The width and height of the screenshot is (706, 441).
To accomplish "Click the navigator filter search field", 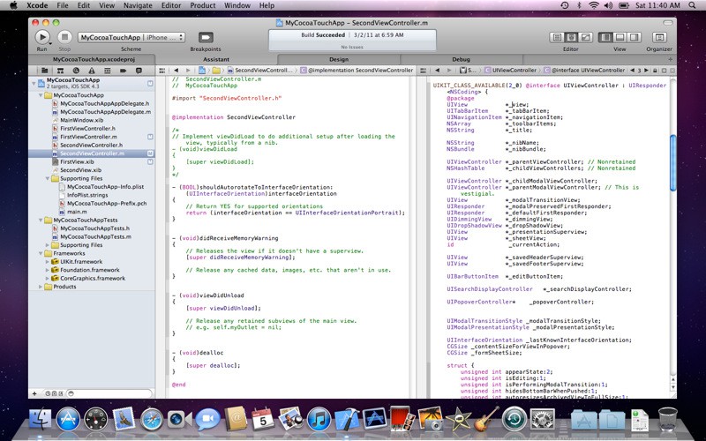I will click(x=109, y=393).
